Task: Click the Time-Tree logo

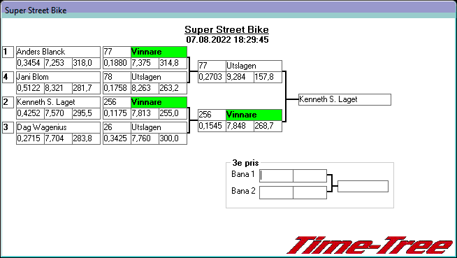Action: tap(370, 245)
